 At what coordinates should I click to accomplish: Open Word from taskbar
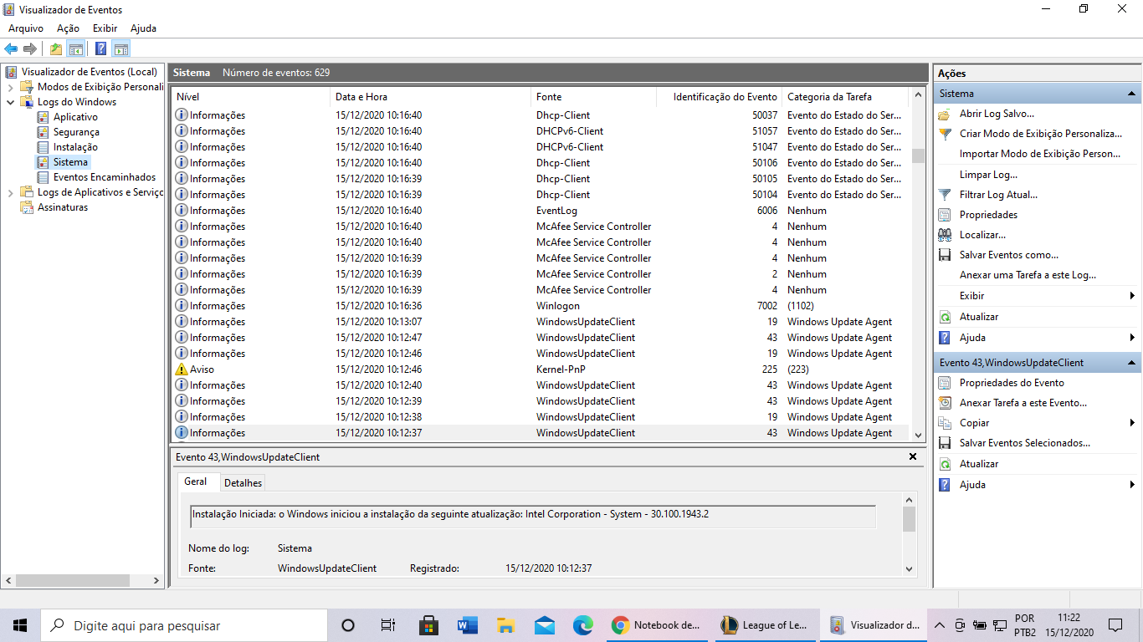(467, 625)
